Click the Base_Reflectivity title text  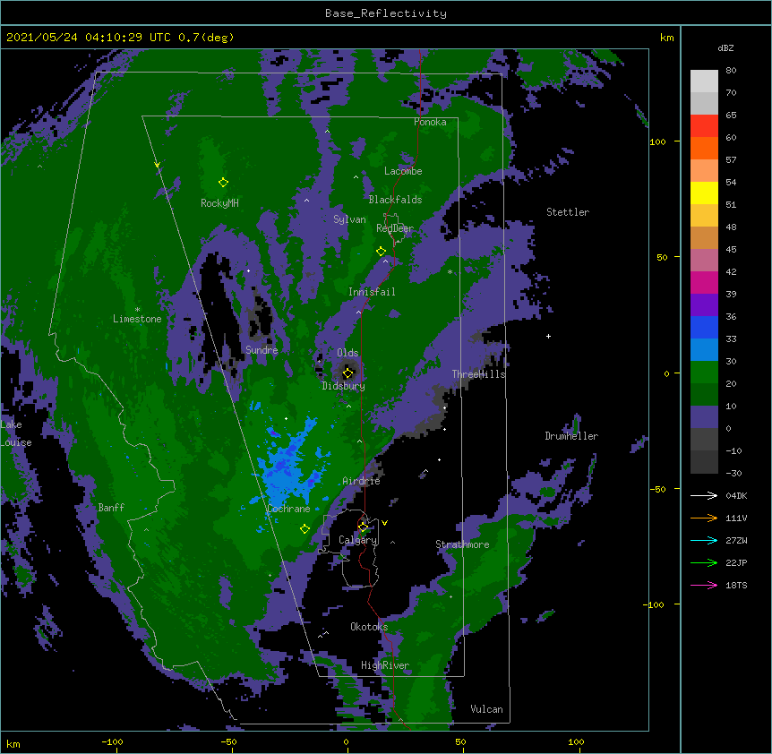coord(386,13)
